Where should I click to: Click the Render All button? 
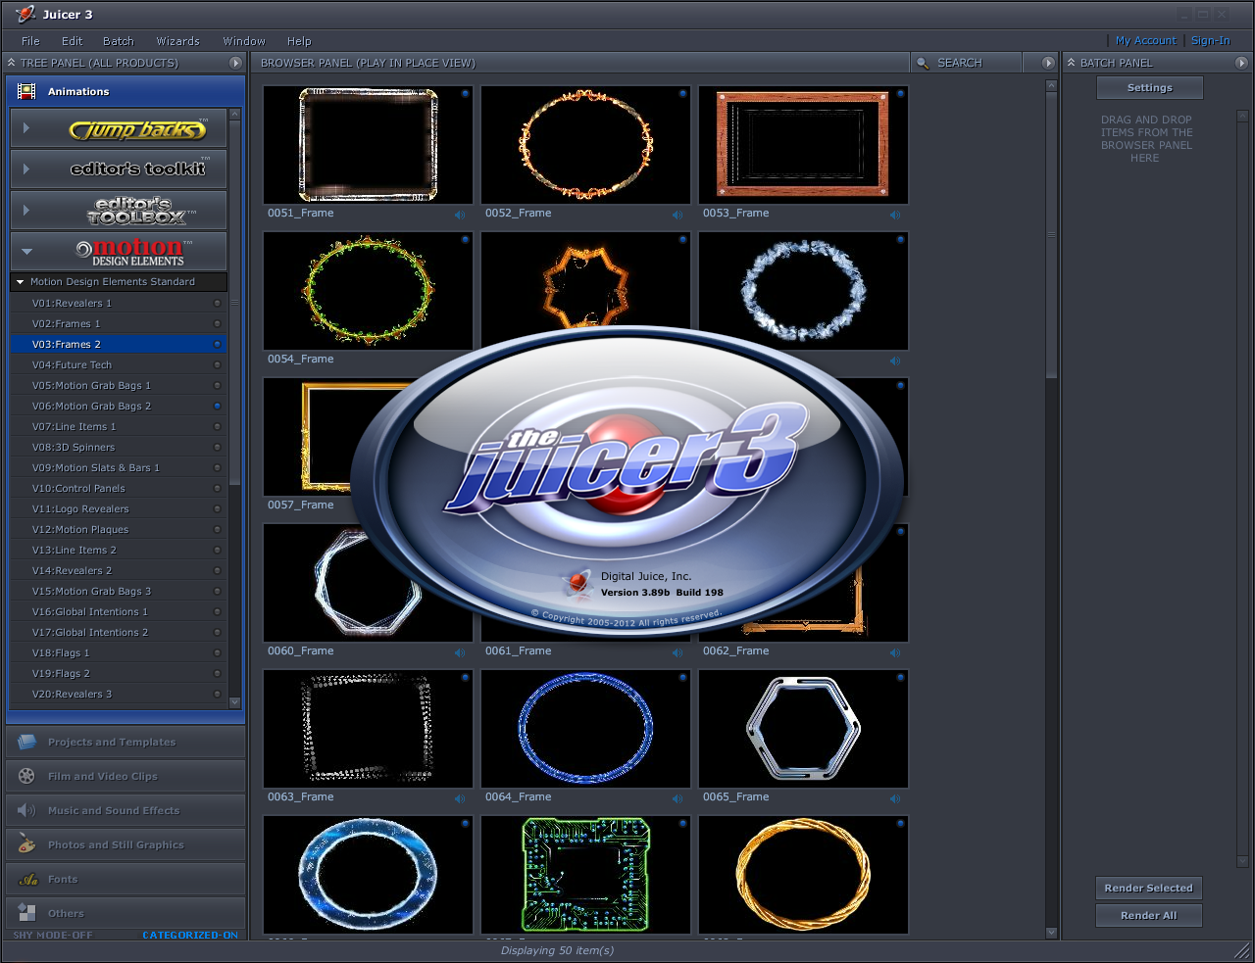pyautogui.click(x=1149, y=916)
